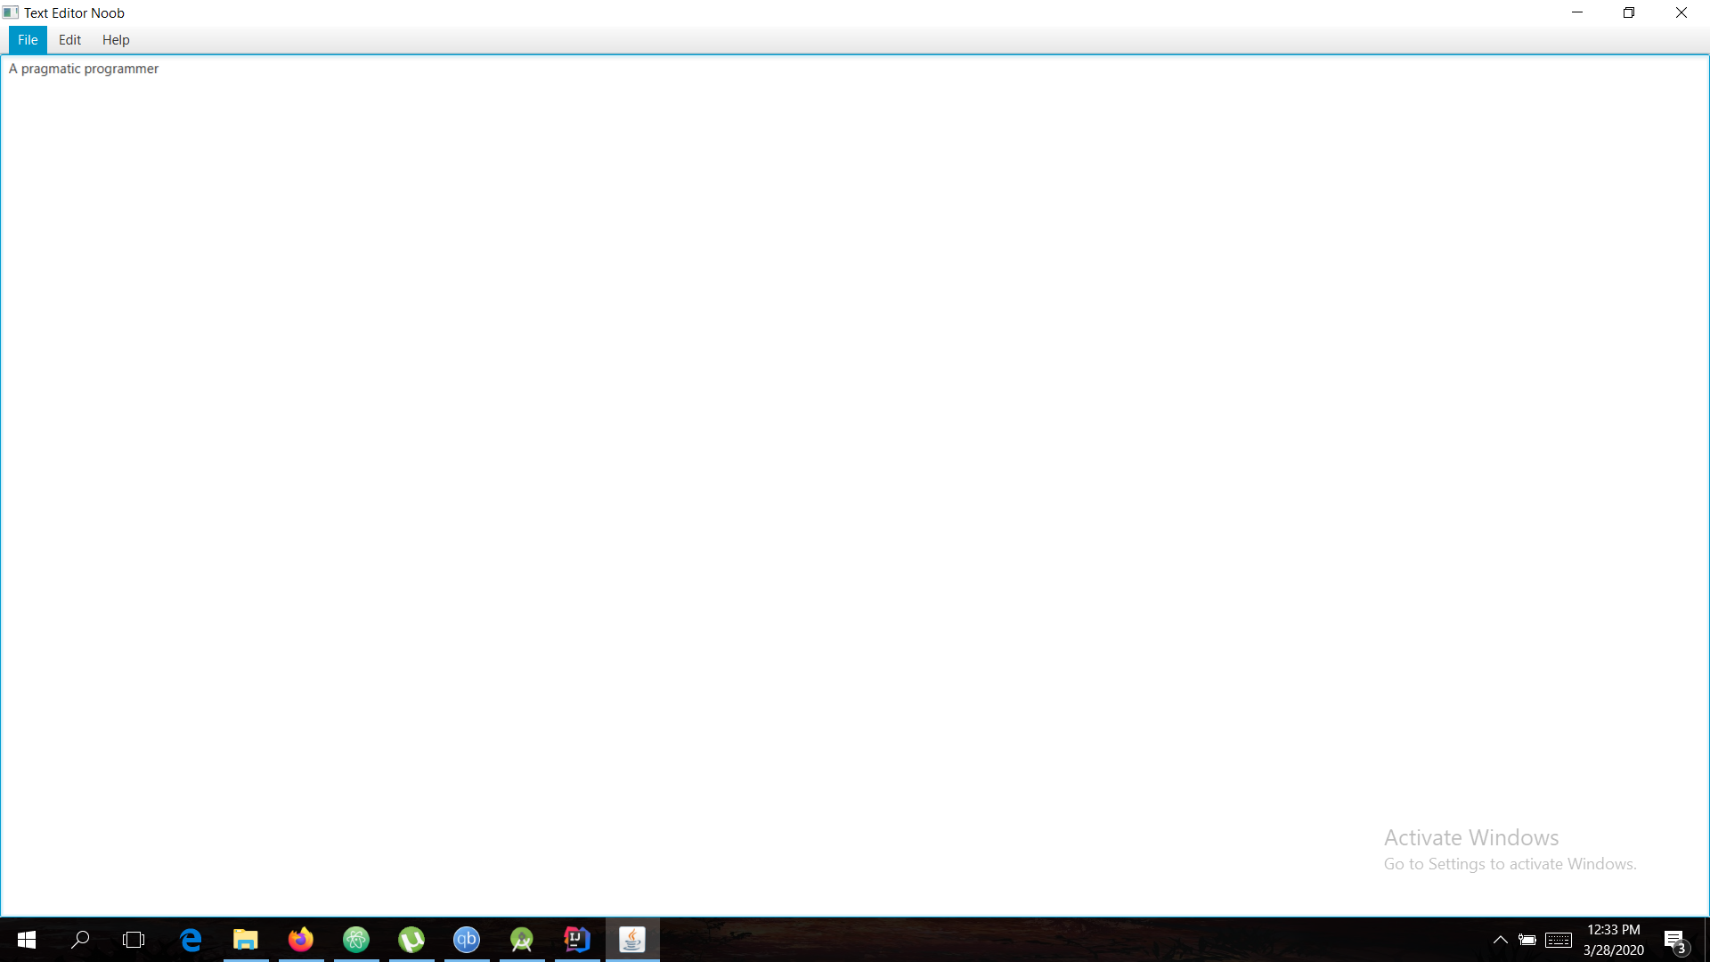Open the taskbar search icon
1710x962 pixels.
pyautogui.click(x=80, y=940)
